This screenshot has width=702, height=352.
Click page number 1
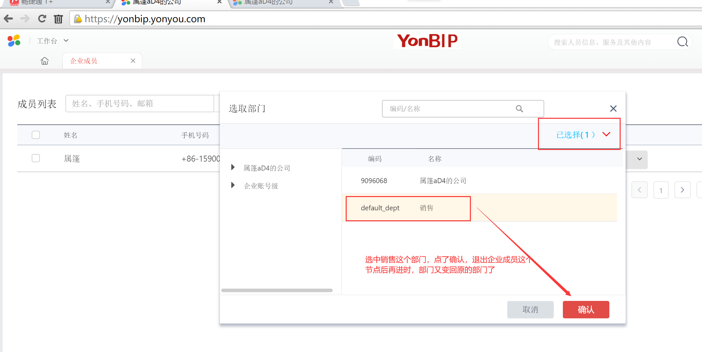pyautogui.click(x=661, y=190)
